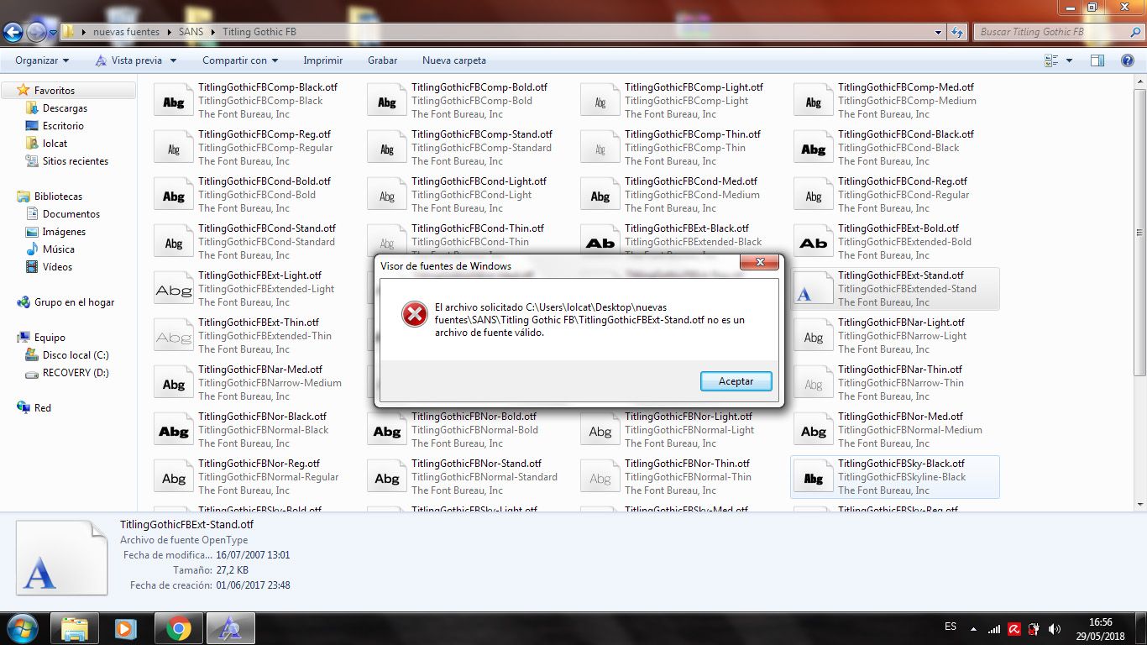The image size is (1147, 645).
Task: Click the details pane font preview thumbnail
Action: coord(62,558)
